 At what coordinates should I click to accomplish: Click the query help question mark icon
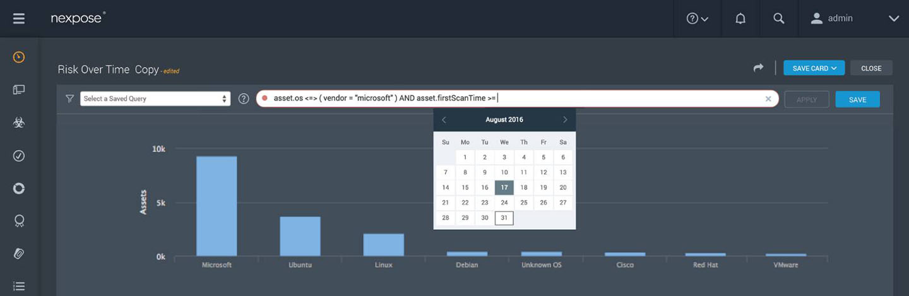[x=244, y=99]
